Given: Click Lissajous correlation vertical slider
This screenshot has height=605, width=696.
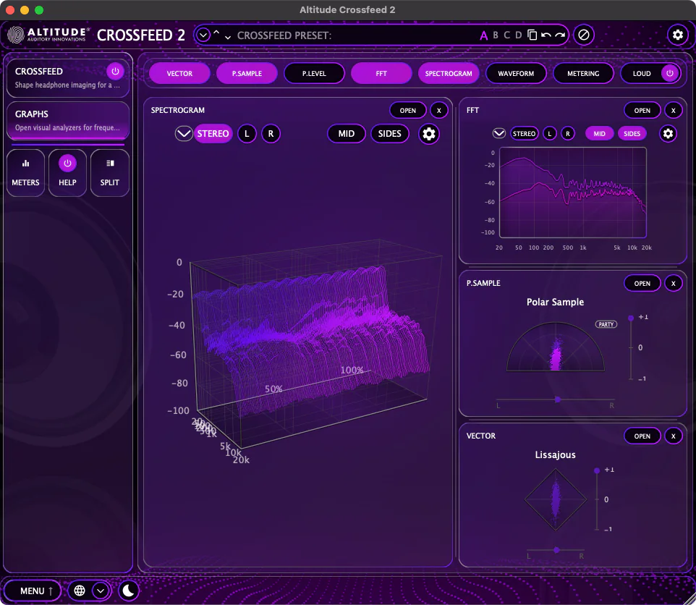Looking at the screenshot, I should pyautogui.click(x=597, y=500).
